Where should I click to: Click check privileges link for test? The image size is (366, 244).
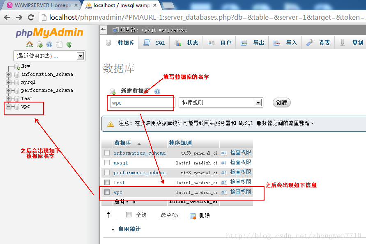241,182
